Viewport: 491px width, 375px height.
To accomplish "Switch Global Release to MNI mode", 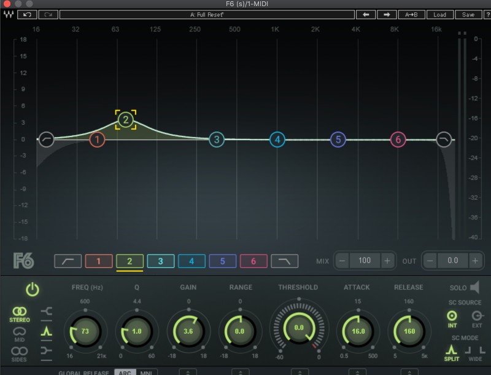I will tap(147, 372).
